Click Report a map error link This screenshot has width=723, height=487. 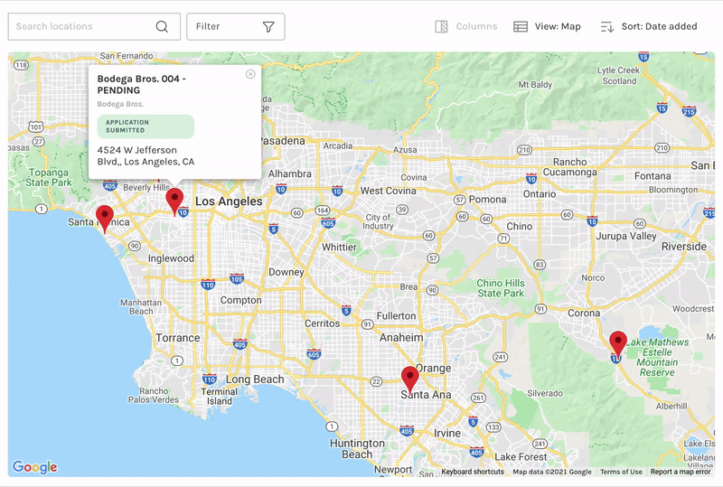pos(681,472)
